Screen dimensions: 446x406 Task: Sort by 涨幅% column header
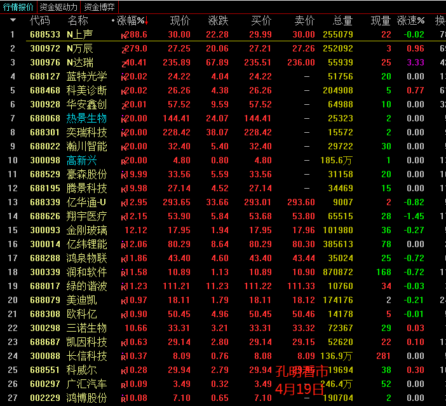pyautogui.click(x=130, y=20)
